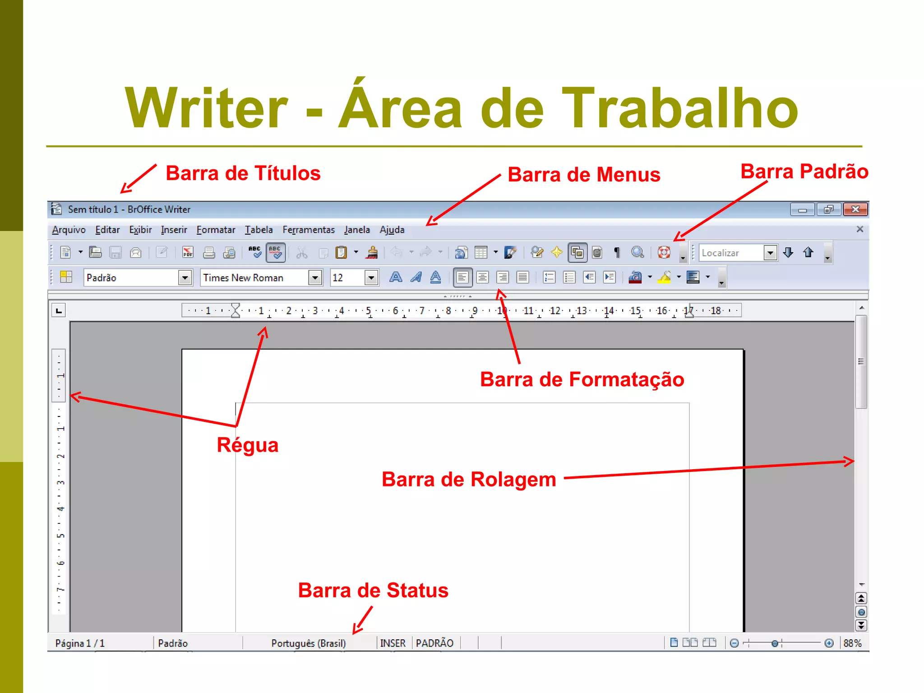Run Spelling and Grammar check
924x693 pixels.
pyautogui.click(x=255, y=252)
